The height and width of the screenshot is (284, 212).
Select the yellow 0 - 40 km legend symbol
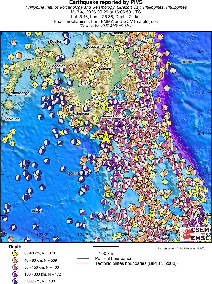[15, 253]
